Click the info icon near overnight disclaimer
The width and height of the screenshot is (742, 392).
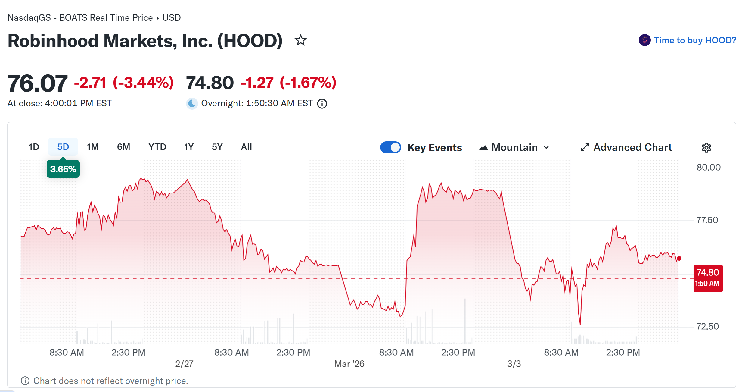(26, 381)
